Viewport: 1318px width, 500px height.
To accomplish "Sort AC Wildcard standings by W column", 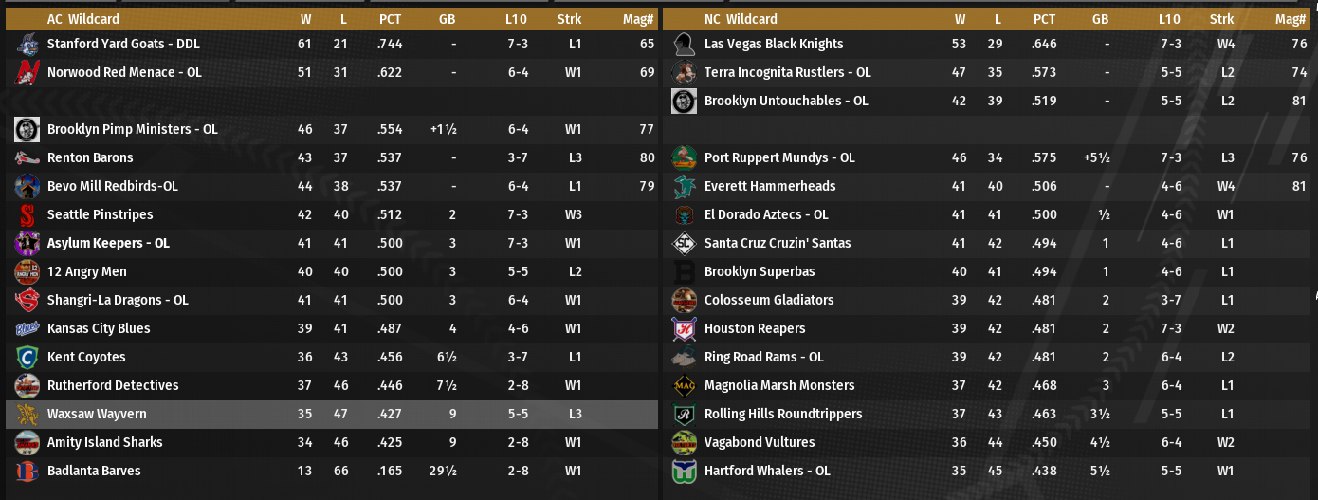I will [305, 19].
